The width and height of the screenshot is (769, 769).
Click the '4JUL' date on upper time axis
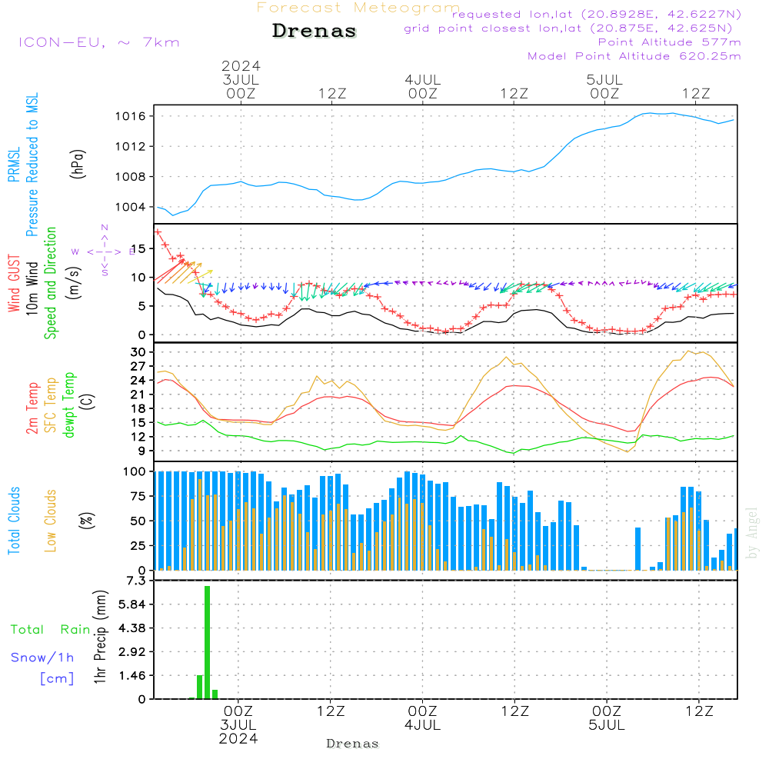(x=423, y=79)
